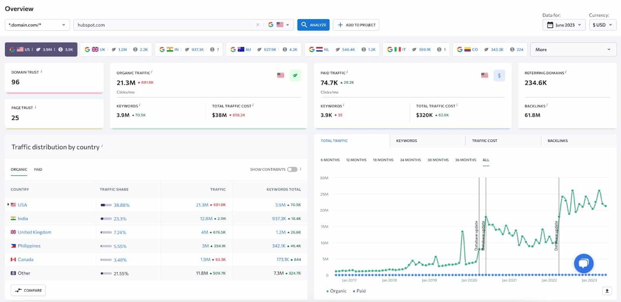Click Add to Project button
This screenshot has width=621, height=302.
(356, 25)
